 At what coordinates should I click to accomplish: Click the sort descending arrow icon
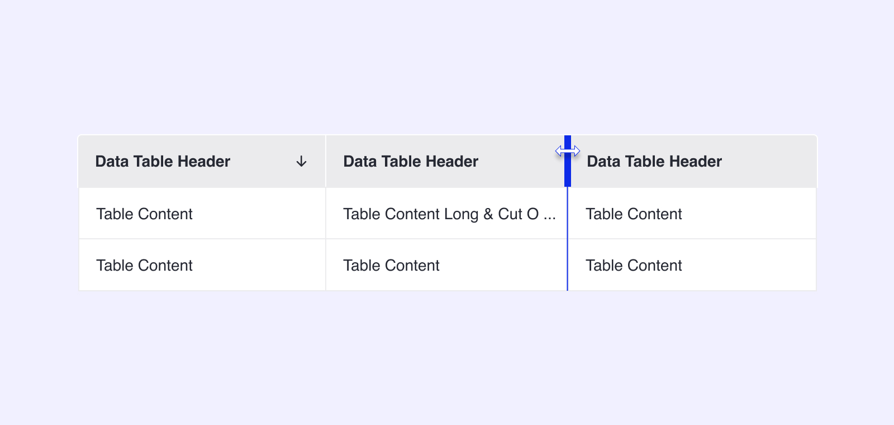[301, 162]
